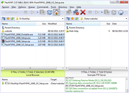Open the Session menu
This screenshot has width=129, height=93.
click(6, 7)
